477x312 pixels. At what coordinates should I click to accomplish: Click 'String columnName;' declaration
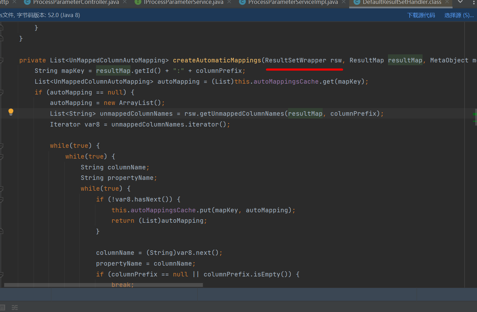pyautogui.click(x=115, y=167)
